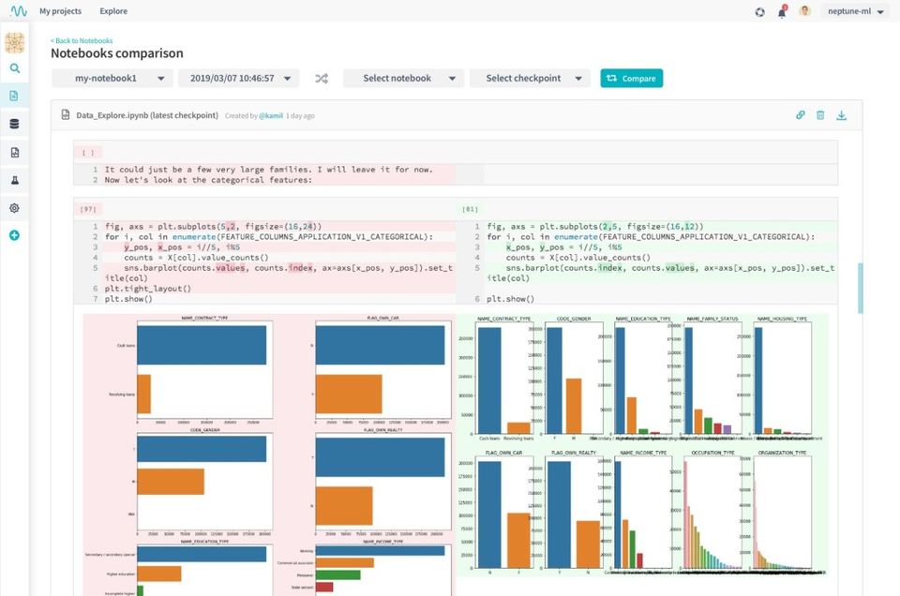Open the notebooks icon in sidebar

14,96
